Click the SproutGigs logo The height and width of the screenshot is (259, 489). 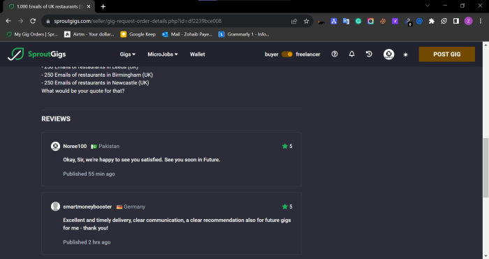point(37,54)
